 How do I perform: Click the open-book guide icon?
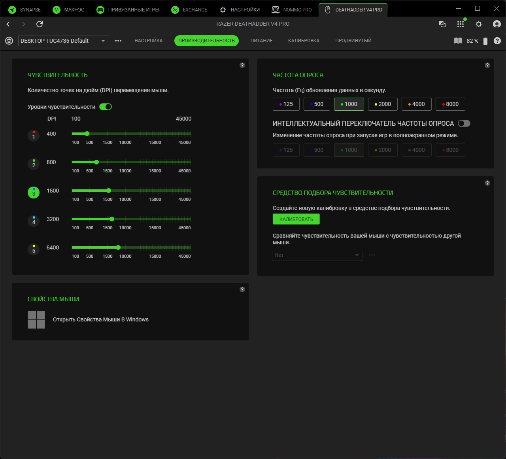(x=458, y=41)
